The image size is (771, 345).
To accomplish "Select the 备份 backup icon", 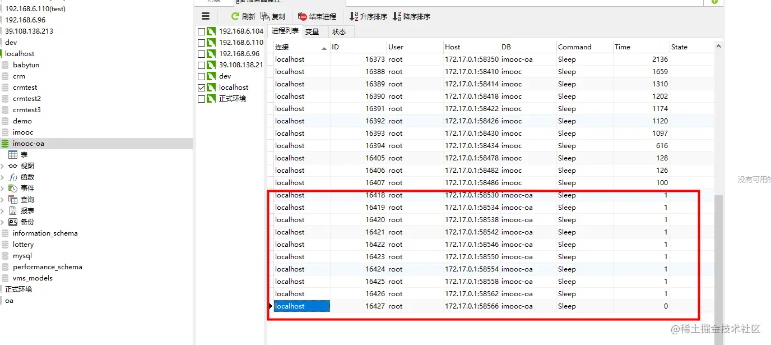I will pyautogui.click(x=13, y=222).
